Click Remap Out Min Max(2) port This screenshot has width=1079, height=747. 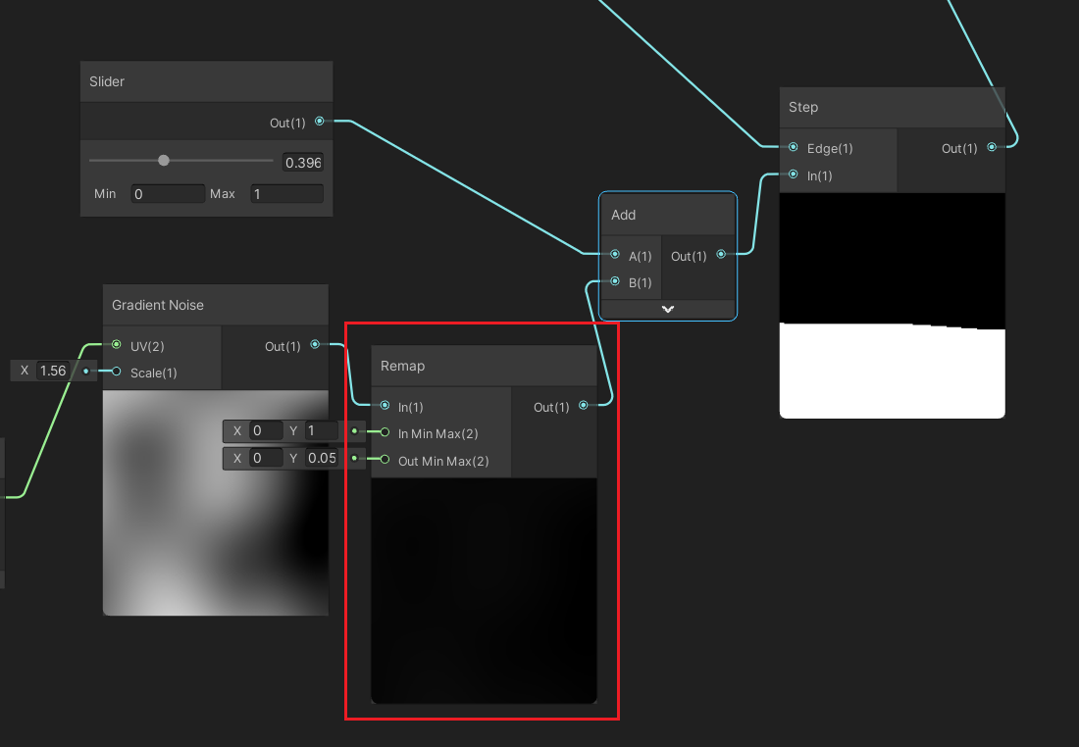pos(385,460)
